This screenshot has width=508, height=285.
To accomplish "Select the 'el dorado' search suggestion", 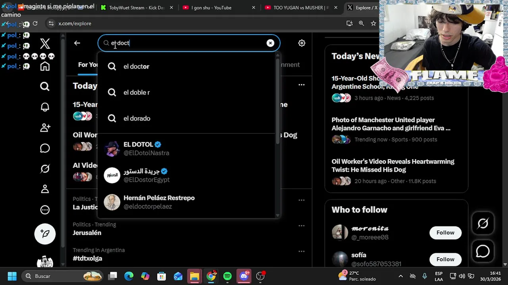I will coord(187,118).
